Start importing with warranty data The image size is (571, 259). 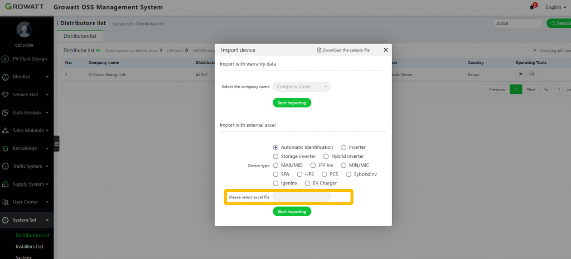(292, 103)
